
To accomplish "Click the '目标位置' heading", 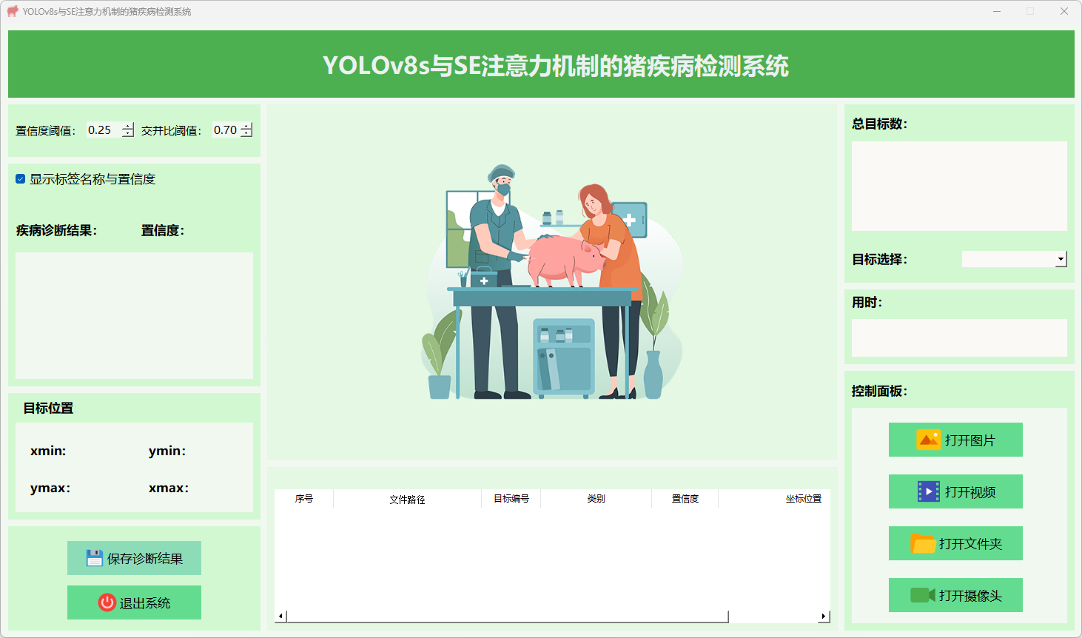I will click(x=48, y=408).
